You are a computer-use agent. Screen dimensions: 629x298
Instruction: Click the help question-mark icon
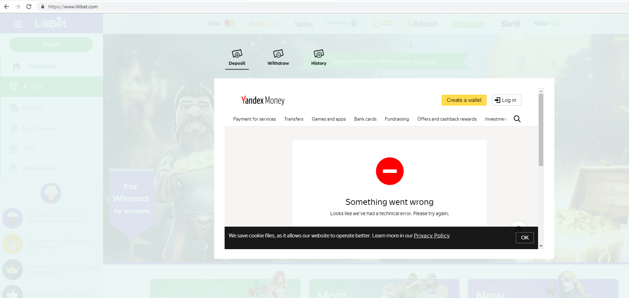pyautogui.click(x=519, y=229)
